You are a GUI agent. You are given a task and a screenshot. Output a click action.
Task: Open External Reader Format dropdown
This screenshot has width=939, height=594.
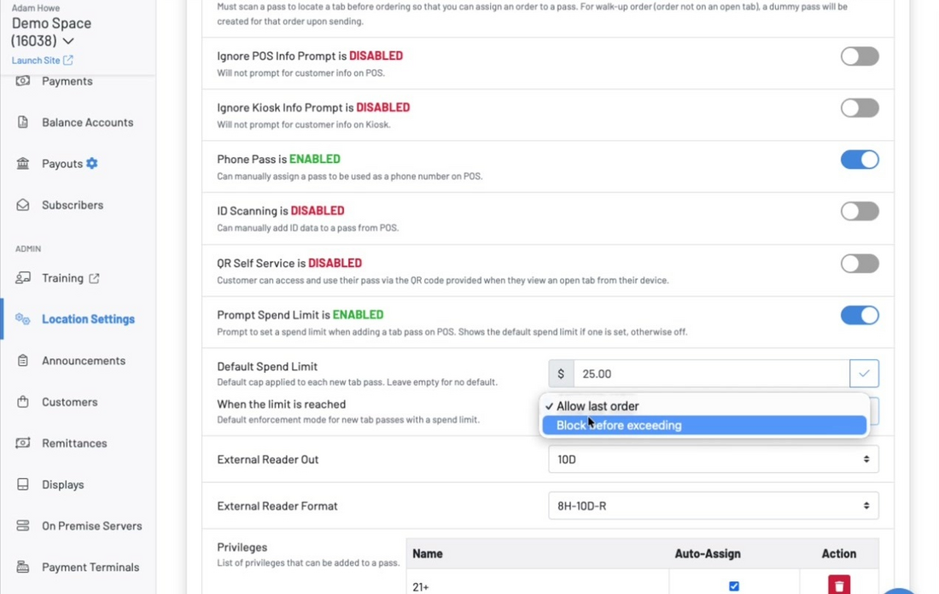714,506
